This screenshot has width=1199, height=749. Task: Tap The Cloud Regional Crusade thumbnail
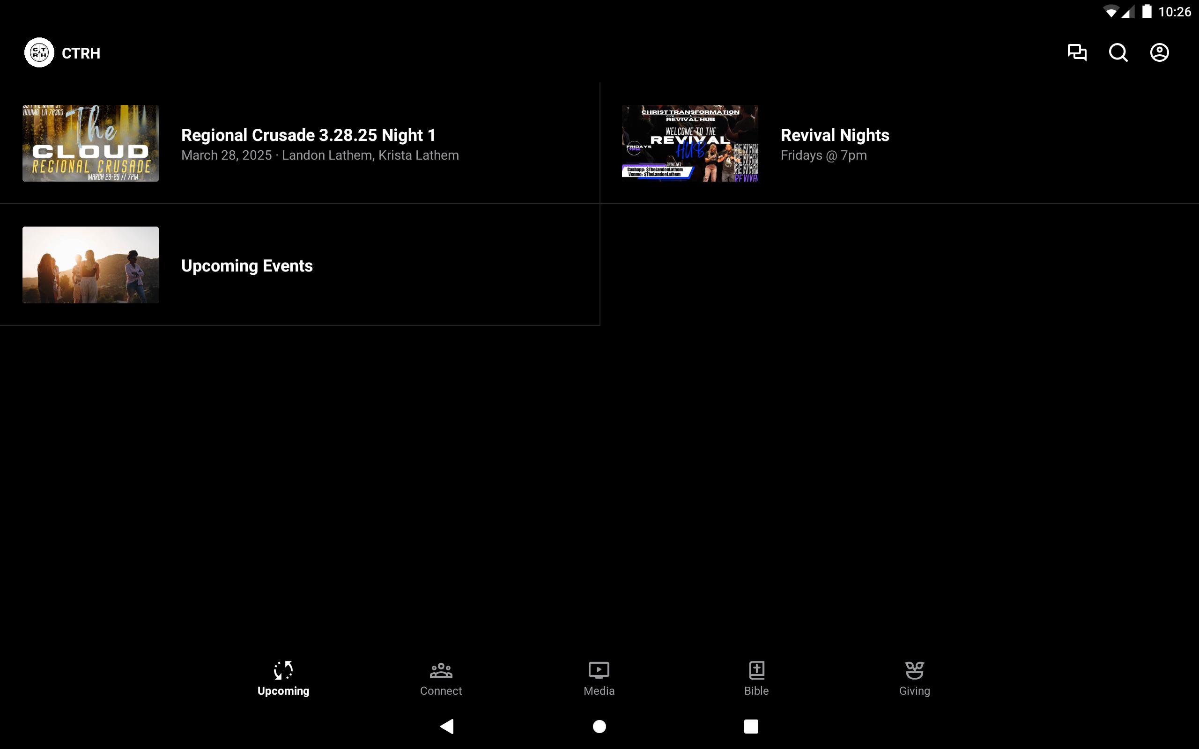(x=91, y=143)
